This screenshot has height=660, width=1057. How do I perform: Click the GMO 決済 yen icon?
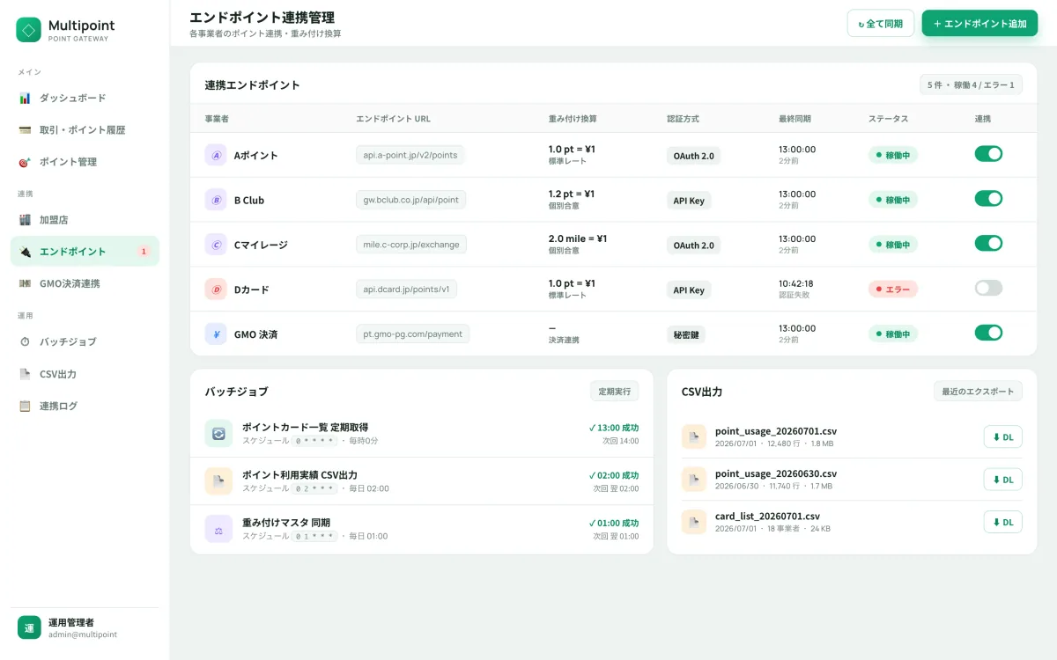(216, 334)
